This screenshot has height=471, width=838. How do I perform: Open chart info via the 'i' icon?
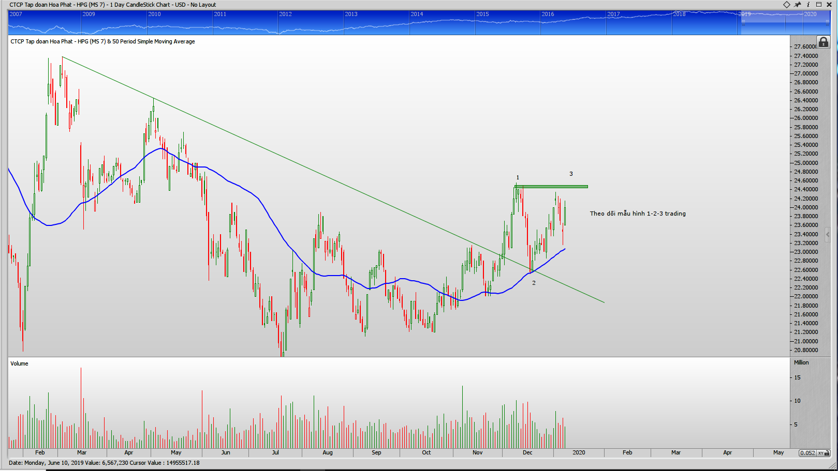[808, 5]
